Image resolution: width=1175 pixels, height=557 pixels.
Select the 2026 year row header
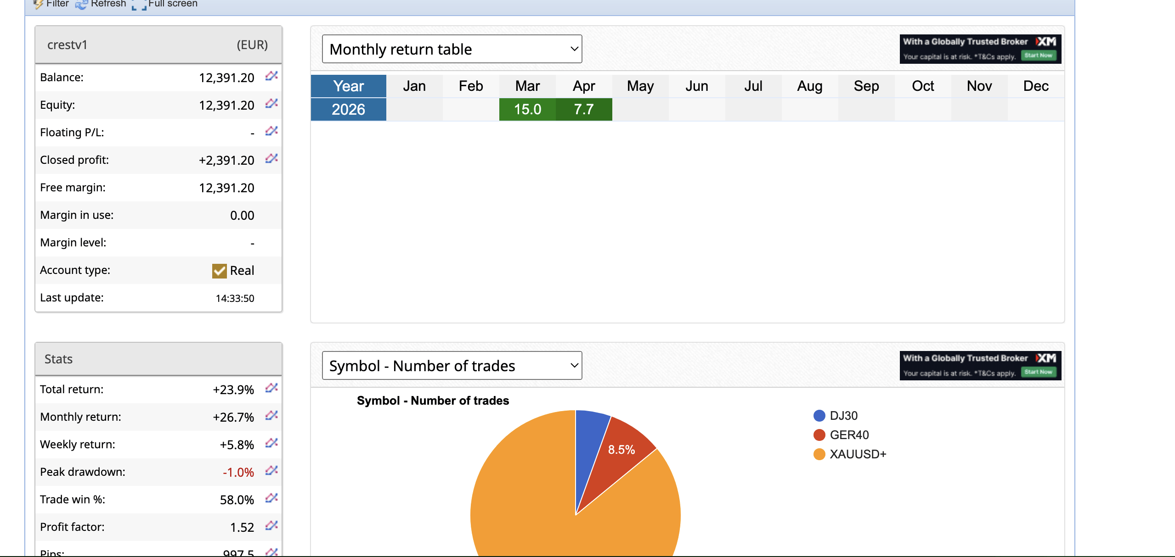[348, 109]
